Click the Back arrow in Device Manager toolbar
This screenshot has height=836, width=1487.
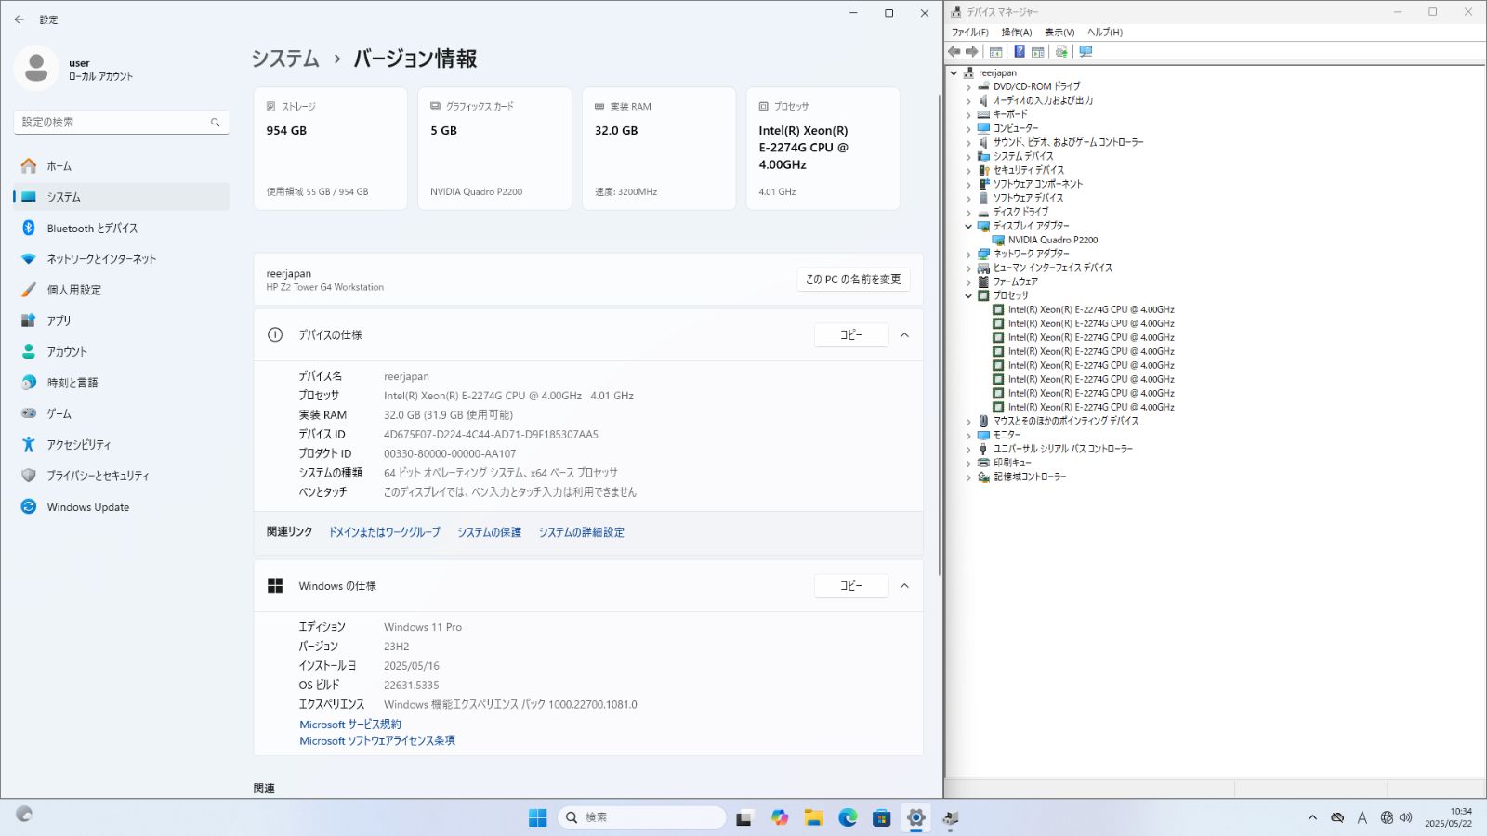point(954,52)
